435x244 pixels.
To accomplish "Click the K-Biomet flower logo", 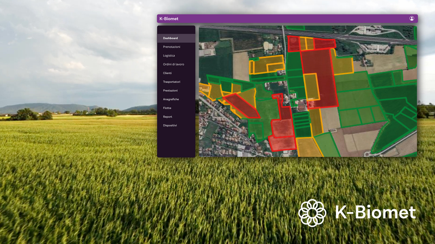I will (x=312, y=213).
